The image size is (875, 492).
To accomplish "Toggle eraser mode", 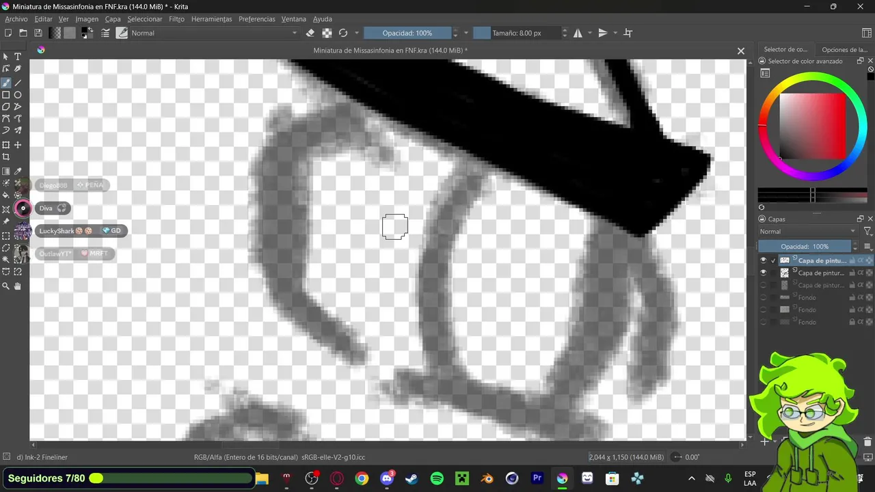I will pos(310,33).
